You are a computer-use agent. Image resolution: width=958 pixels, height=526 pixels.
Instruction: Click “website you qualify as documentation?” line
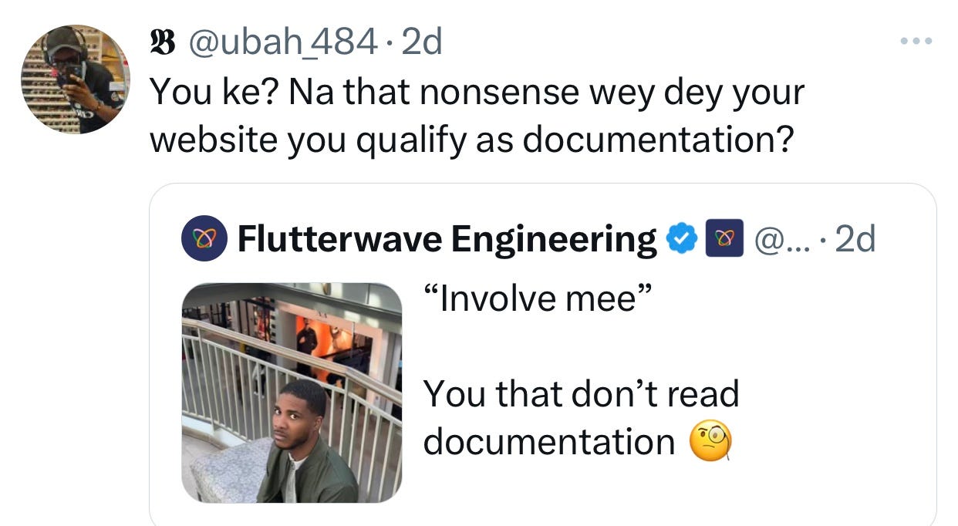(x=471, y=140)
